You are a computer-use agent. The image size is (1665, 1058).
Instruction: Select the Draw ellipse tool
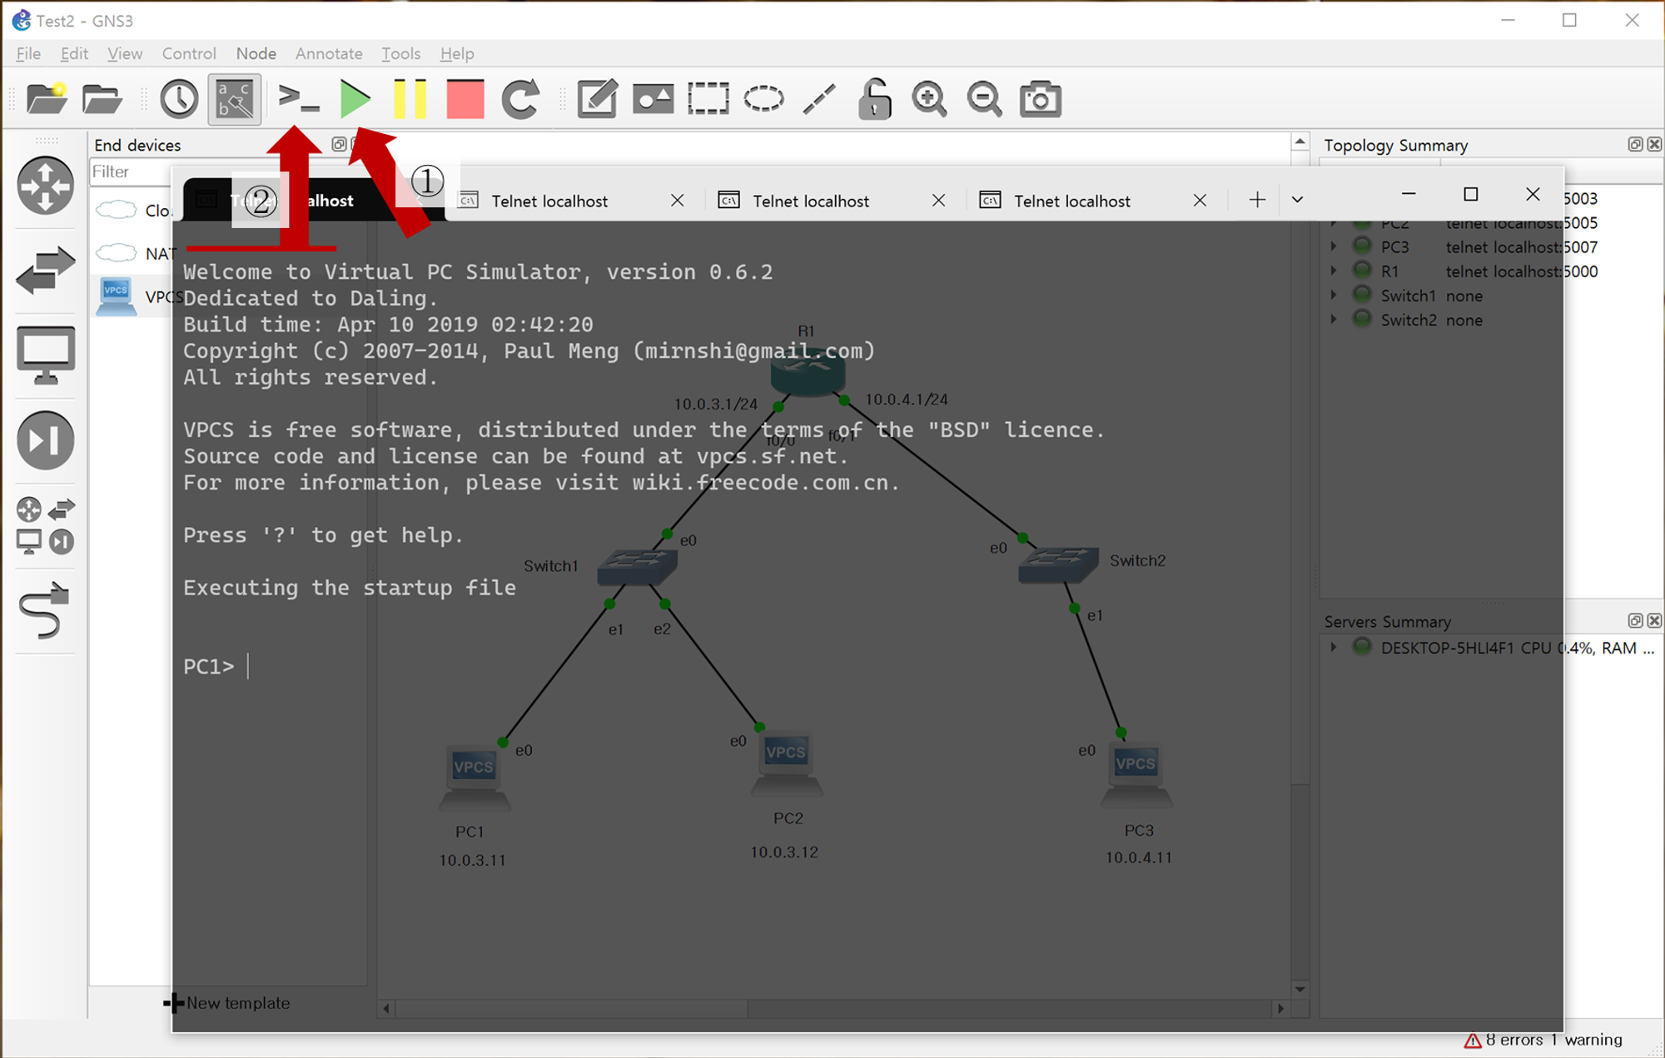point(763,99)
